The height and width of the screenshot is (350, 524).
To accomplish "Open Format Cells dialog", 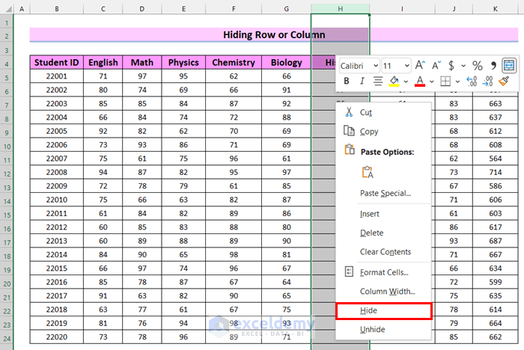I will pos(383,272).
